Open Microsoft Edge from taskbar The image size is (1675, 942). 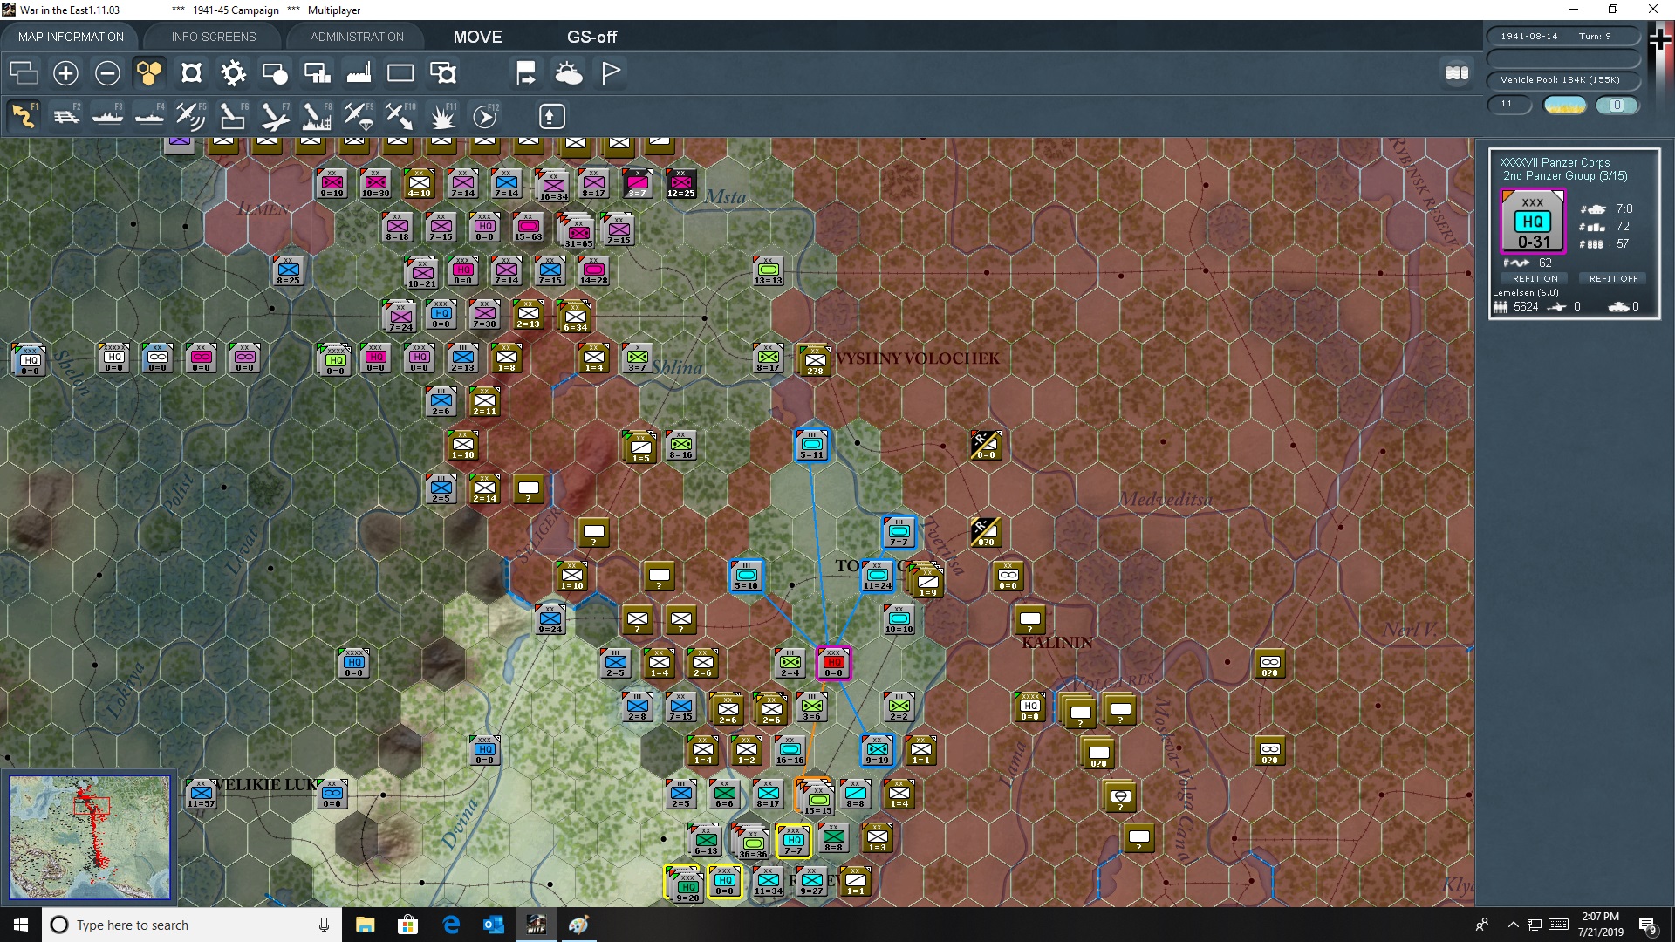[451, 925]
